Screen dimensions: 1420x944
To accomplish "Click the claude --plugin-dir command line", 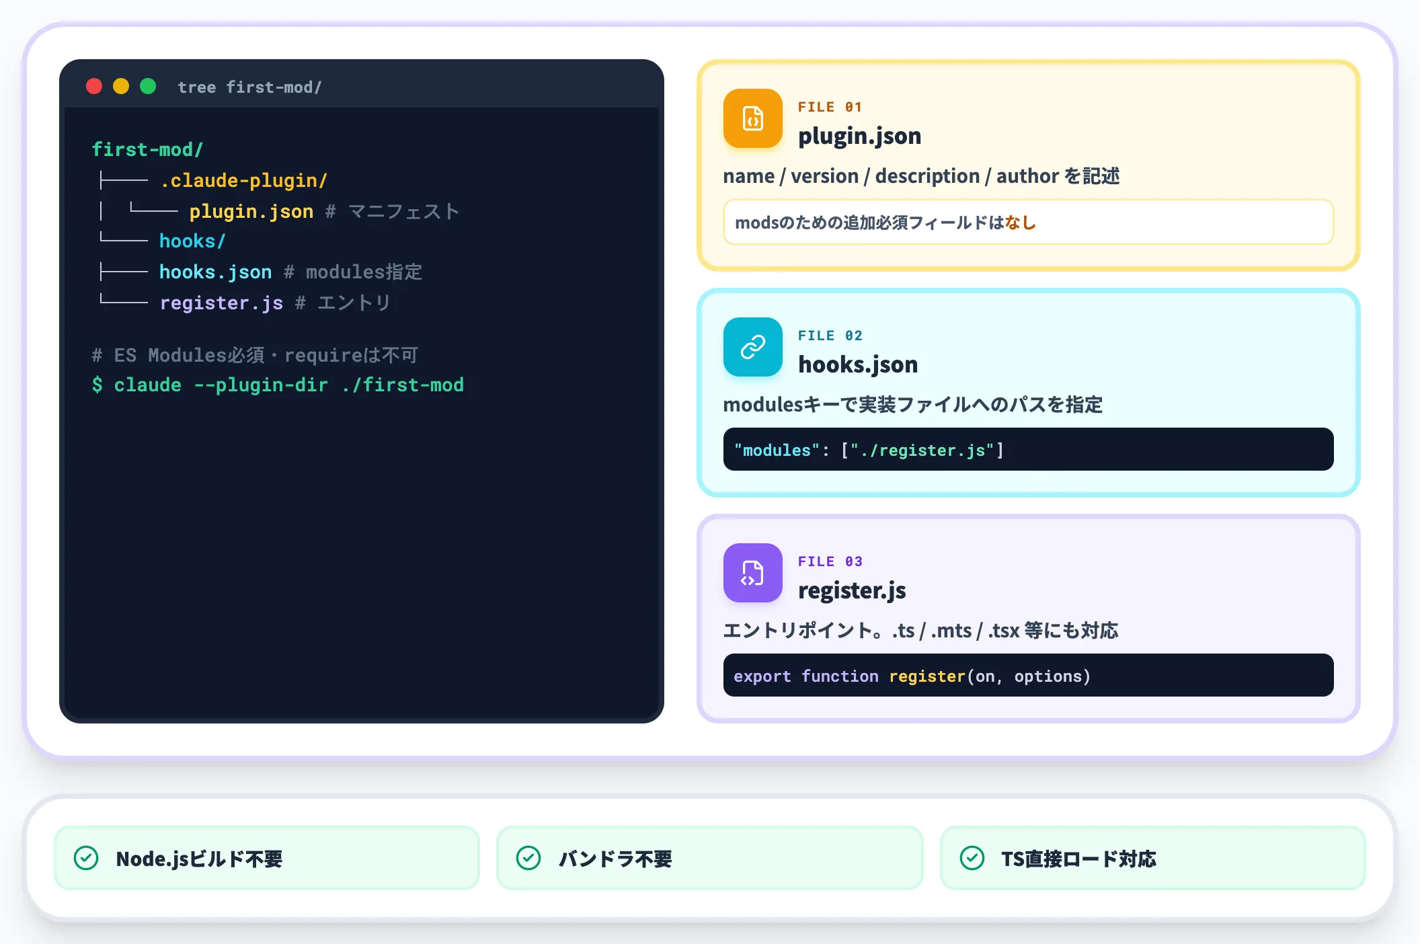I will click(x=278, y=385).
